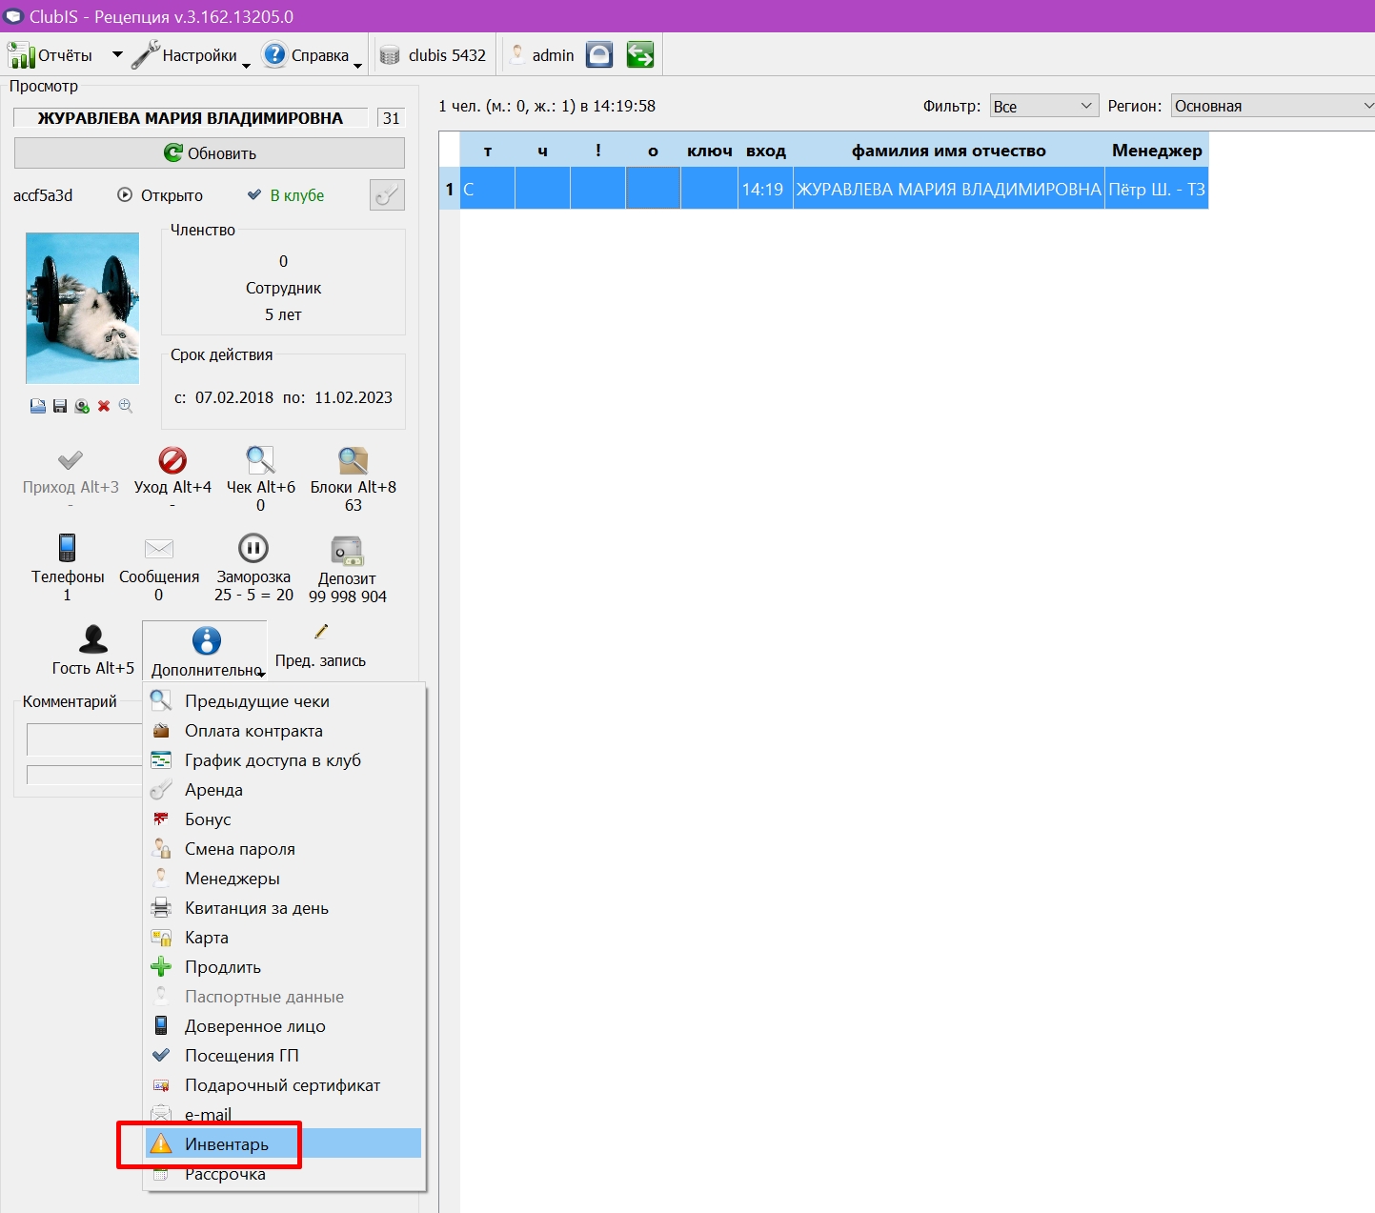Click the Обновить button
This screenshot has height=1213, width=1375.
pyautogui.click(x=210, y=153)
